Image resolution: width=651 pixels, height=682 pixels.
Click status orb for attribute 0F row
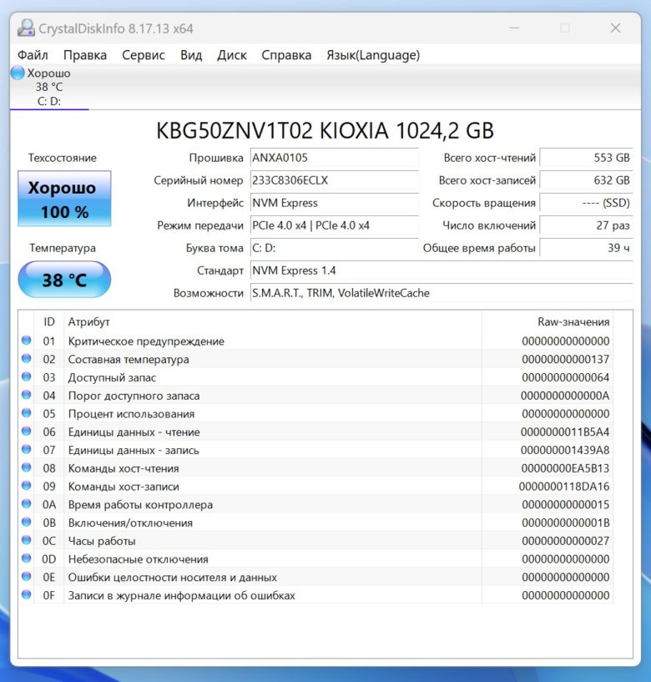[27, 594]
